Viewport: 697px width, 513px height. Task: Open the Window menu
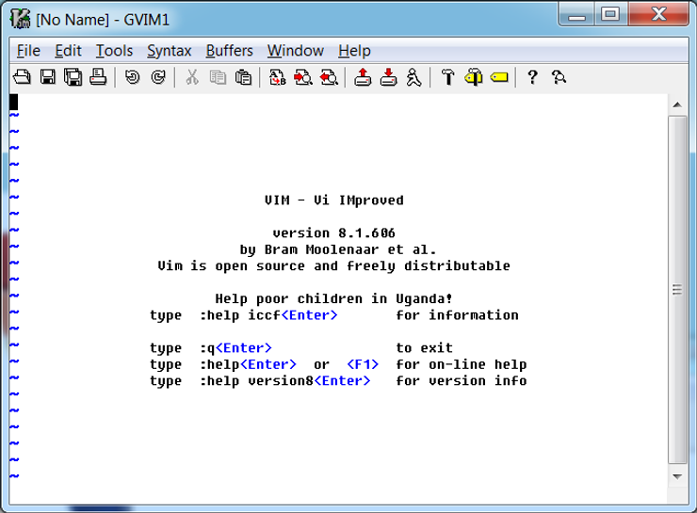(x=295, y=51)
